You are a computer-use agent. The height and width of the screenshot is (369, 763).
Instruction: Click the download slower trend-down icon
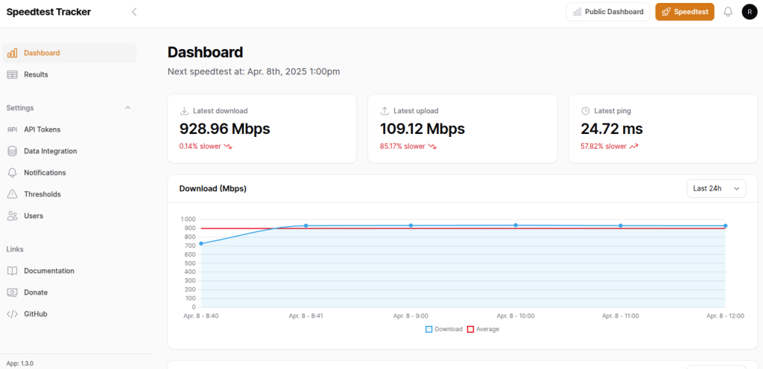pyautogui.click(x=228, y=146)
